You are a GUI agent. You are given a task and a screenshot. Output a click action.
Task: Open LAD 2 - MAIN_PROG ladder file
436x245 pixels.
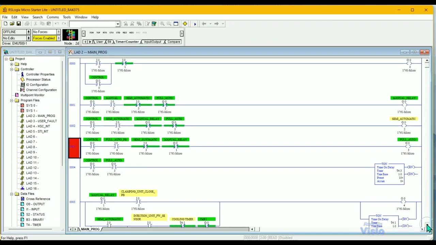pyautogui.click(x=40, y=116)
